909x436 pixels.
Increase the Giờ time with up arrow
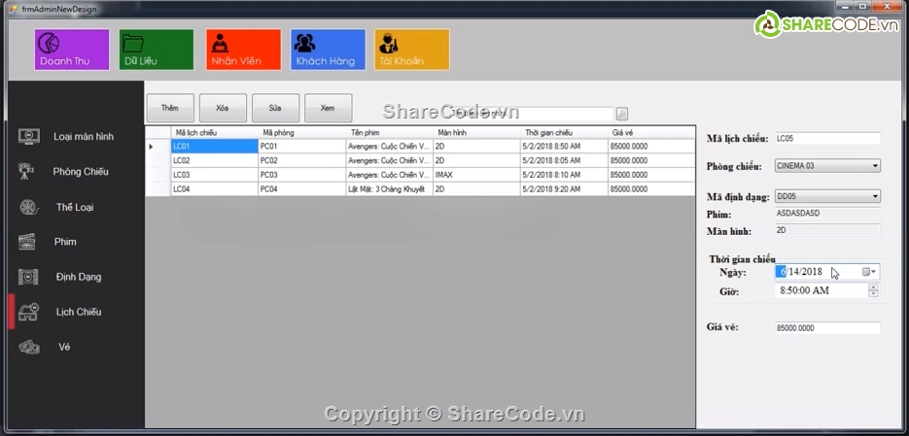[x=873, y=287]
